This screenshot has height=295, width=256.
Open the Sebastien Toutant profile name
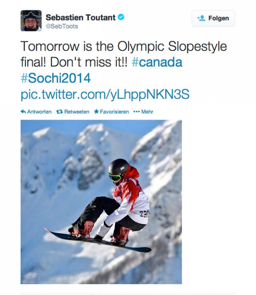[80, 17]
